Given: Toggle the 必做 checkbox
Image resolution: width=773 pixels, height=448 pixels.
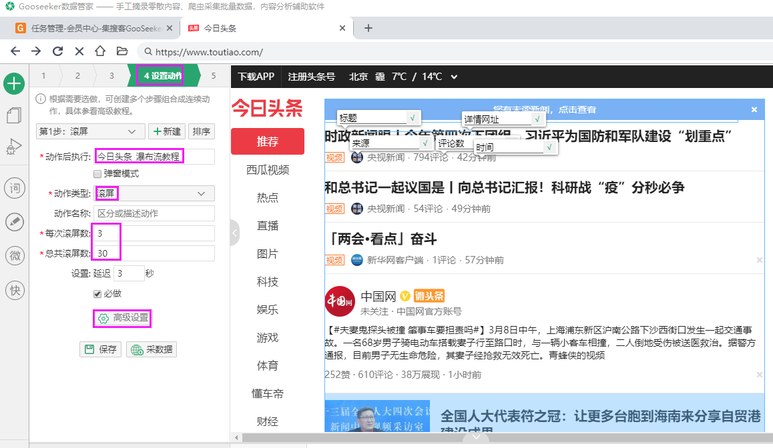Looking at the screenshot, I should 97,294.
